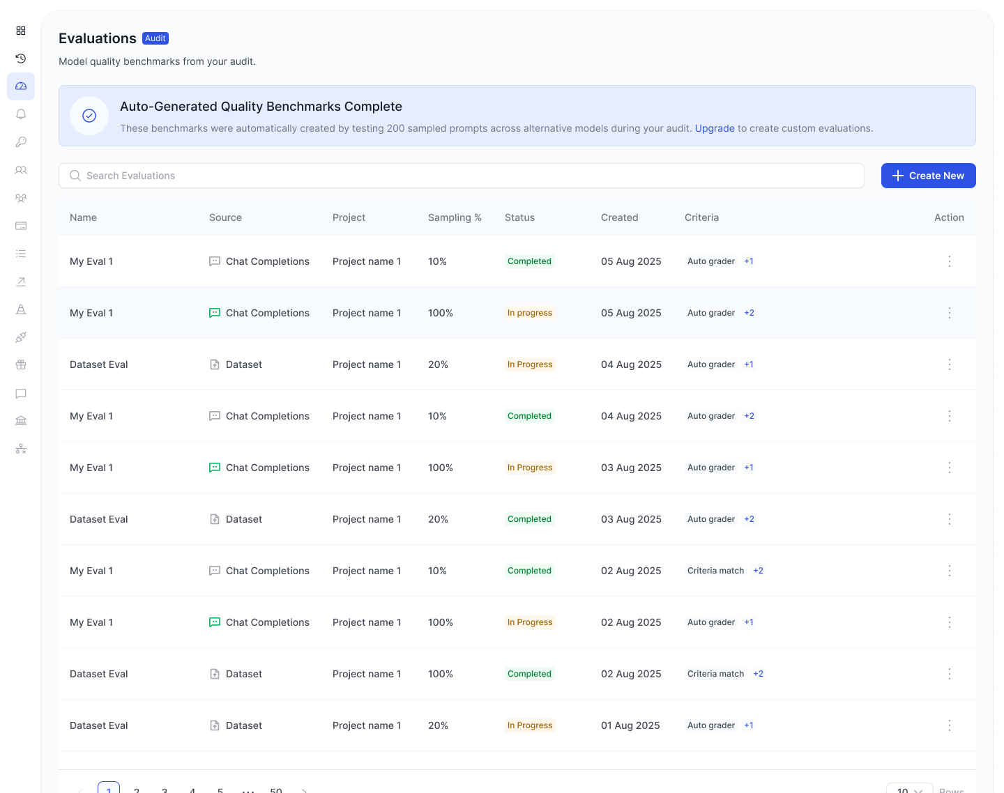
Task: Open action menu for 01 Aug 2025 Dataset Eval
Action: [x=949, y=725]
